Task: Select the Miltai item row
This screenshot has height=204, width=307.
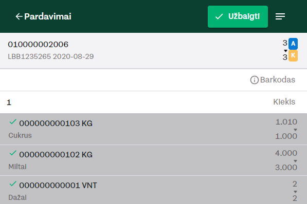Action: [x=153, y=160]
